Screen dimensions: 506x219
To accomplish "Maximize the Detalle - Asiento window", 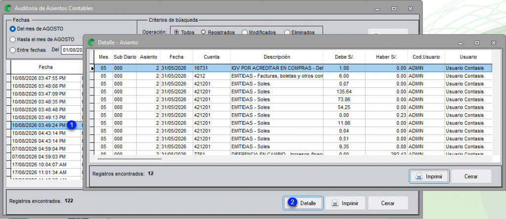I will [x=477, y=43].
